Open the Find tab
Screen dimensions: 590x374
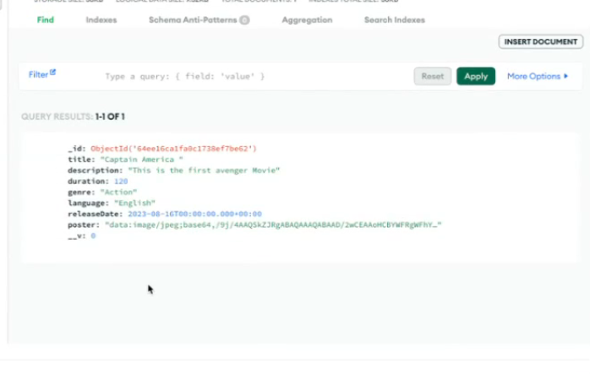coord(45,20)
